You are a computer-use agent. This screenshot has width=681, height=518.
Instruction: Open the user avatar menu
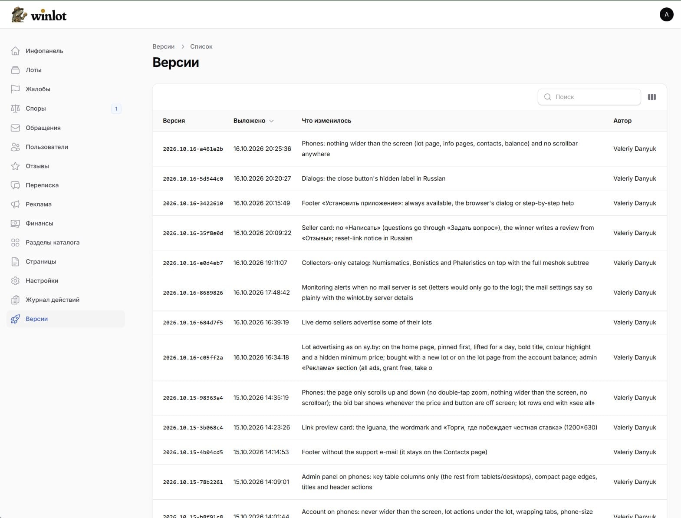point(666,14)
